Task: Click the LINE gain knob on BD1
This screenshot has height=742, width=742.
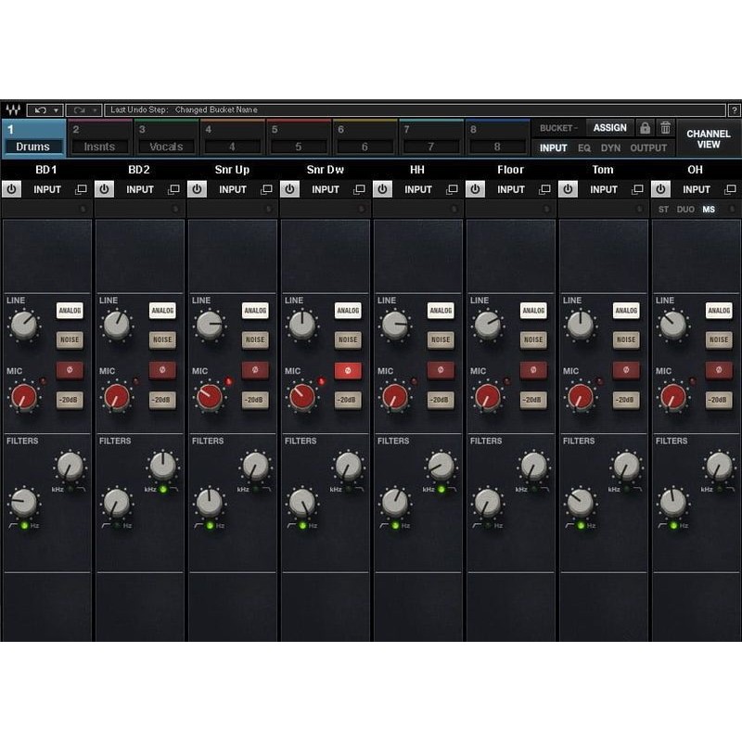Action: pyautogui.click(x=24, y=326)
